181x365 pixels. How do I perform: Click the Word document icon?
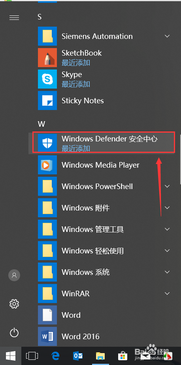[x=47, y=315]
